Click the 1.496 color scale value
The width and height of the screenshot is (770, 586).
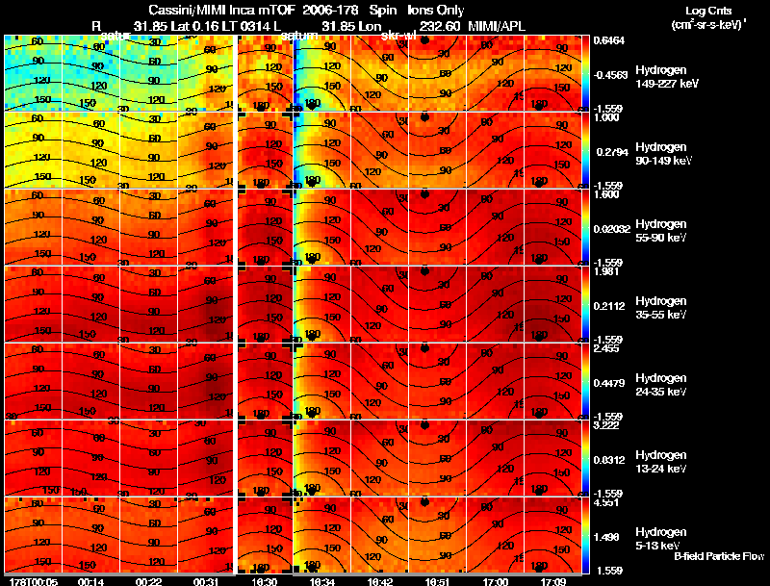click(x=607, y=538)
